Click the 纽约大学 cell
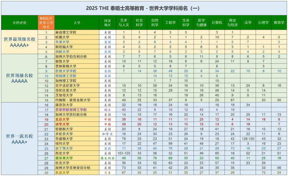The width and height of the screenshot is (288, 176). pyautogui.click(x=77, y=143)
